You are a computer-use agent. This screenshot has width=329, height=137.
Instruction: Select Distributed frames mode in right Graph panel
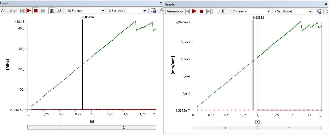click(218, 11)
